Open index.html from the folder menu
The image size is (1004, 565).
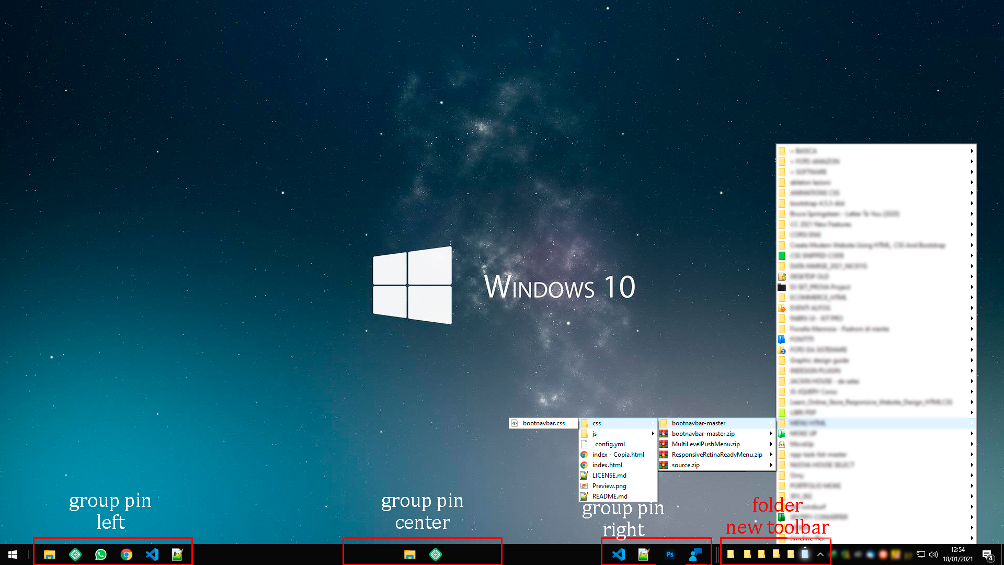tap(607, 465)
